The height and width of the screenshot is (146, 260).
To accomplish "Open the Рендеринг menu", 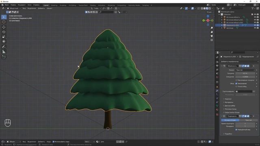I will [22, 5].
